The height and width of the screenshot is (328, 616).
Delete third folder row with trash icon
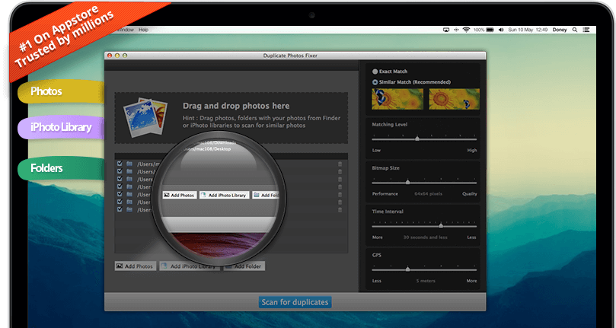coord(340,180)
